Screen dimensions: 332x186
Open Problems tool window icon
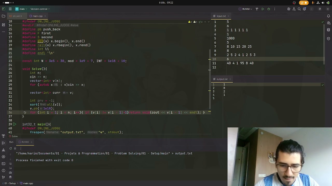[x=3, y=171]
